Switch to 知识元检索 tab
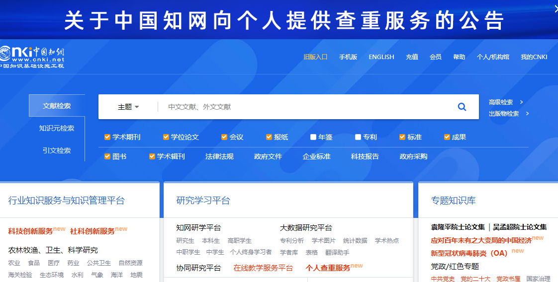Viewport: 558px width, 282px height. [x=57, y=128]
